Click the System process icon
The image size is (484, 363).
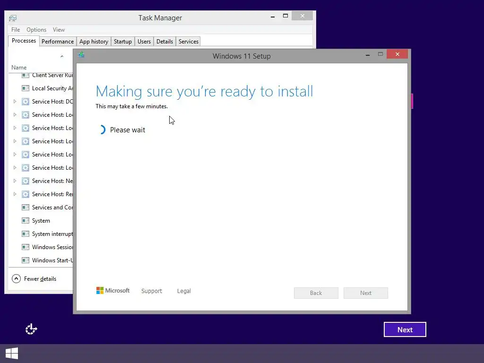(x=26, y=221)
